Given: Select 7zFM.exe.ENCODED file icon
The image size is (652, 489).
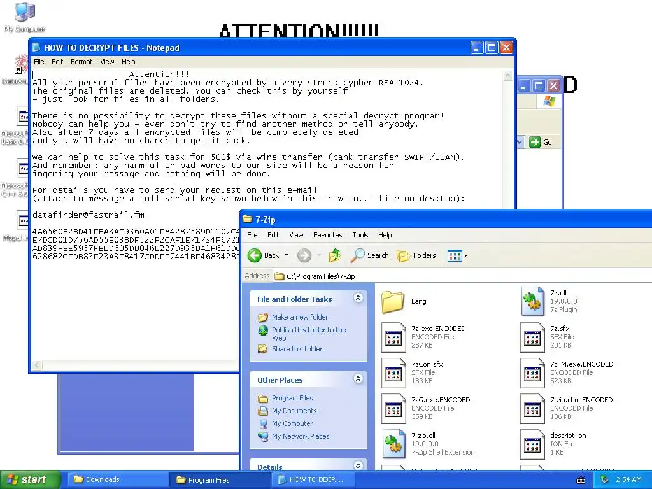Looking at the screenshot, I should tap(532, 373).
